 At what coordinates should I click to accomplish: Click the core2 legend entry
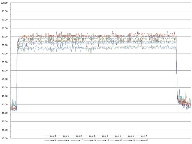coord(79,136)
